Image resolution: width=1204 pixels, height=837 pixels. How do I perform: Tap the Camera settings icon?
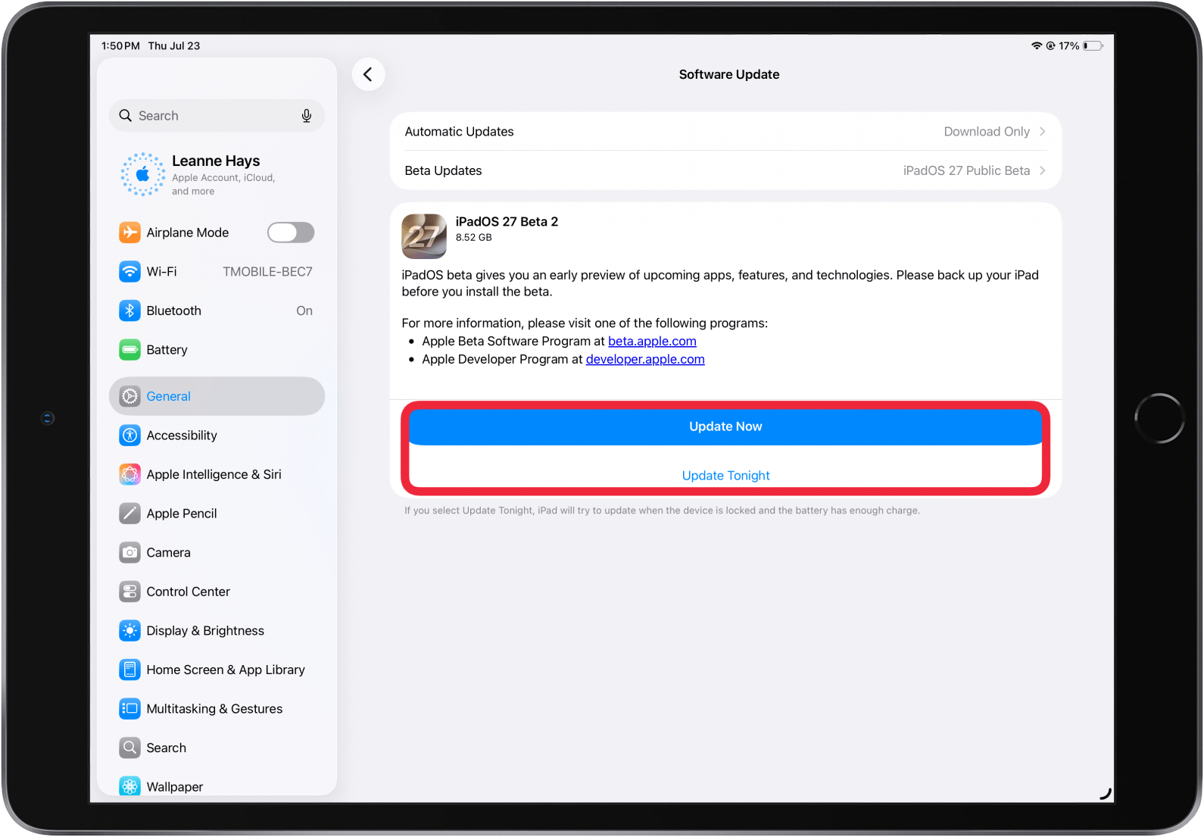point(129,553)
